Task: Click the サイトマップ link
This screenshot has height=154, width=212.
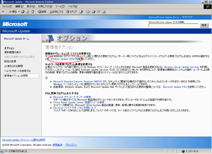Action: 187,17
